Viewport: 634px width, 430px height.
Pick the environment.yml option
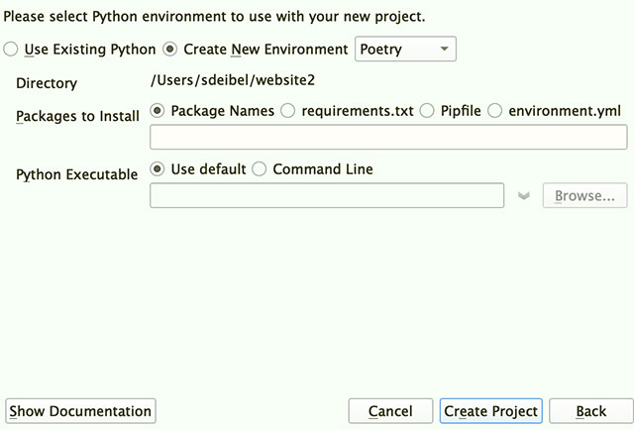coord(494,111)
